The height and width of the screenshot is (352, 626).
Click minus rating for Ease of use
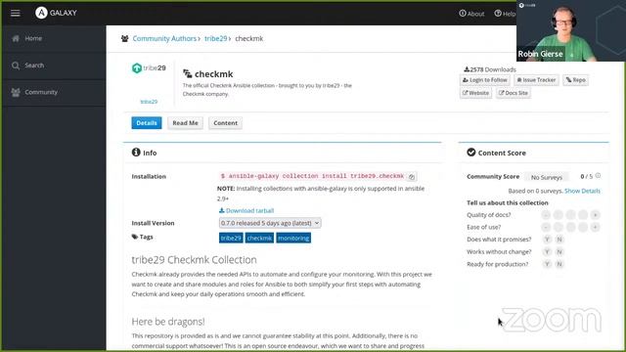tap(546, 227)
